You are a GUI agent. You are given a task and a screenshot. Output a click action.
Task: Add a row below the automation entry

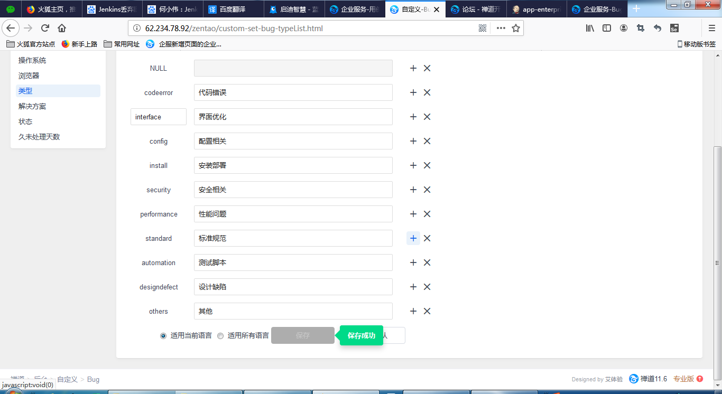coord(413,262)
